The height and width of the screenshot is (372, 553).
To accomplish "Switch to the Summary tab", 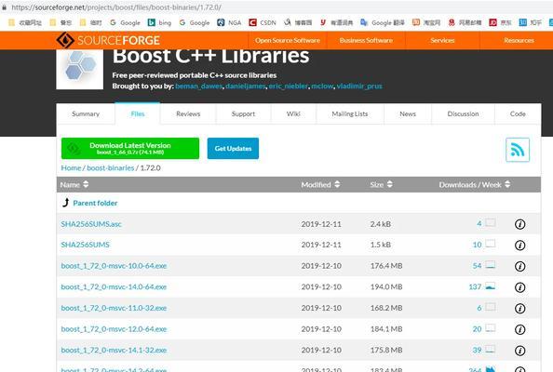I will pos(86,113).
